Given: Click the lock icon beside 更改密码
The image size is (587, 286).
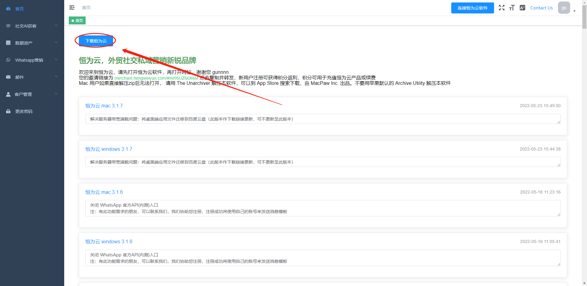Looking at the screenshot, I should click(x=8, y=111).
